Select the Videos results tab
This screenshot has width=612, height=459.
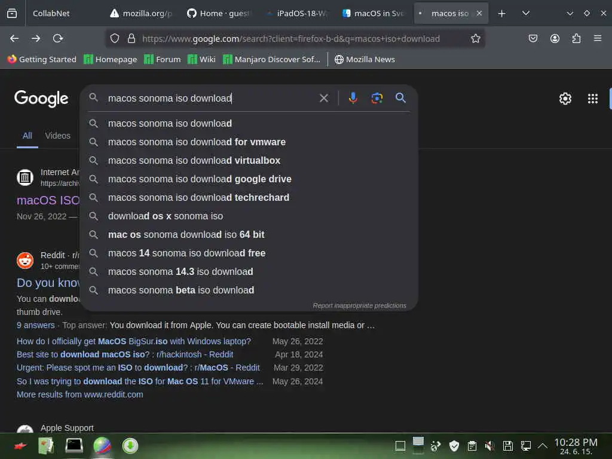(x=58, y=136)
